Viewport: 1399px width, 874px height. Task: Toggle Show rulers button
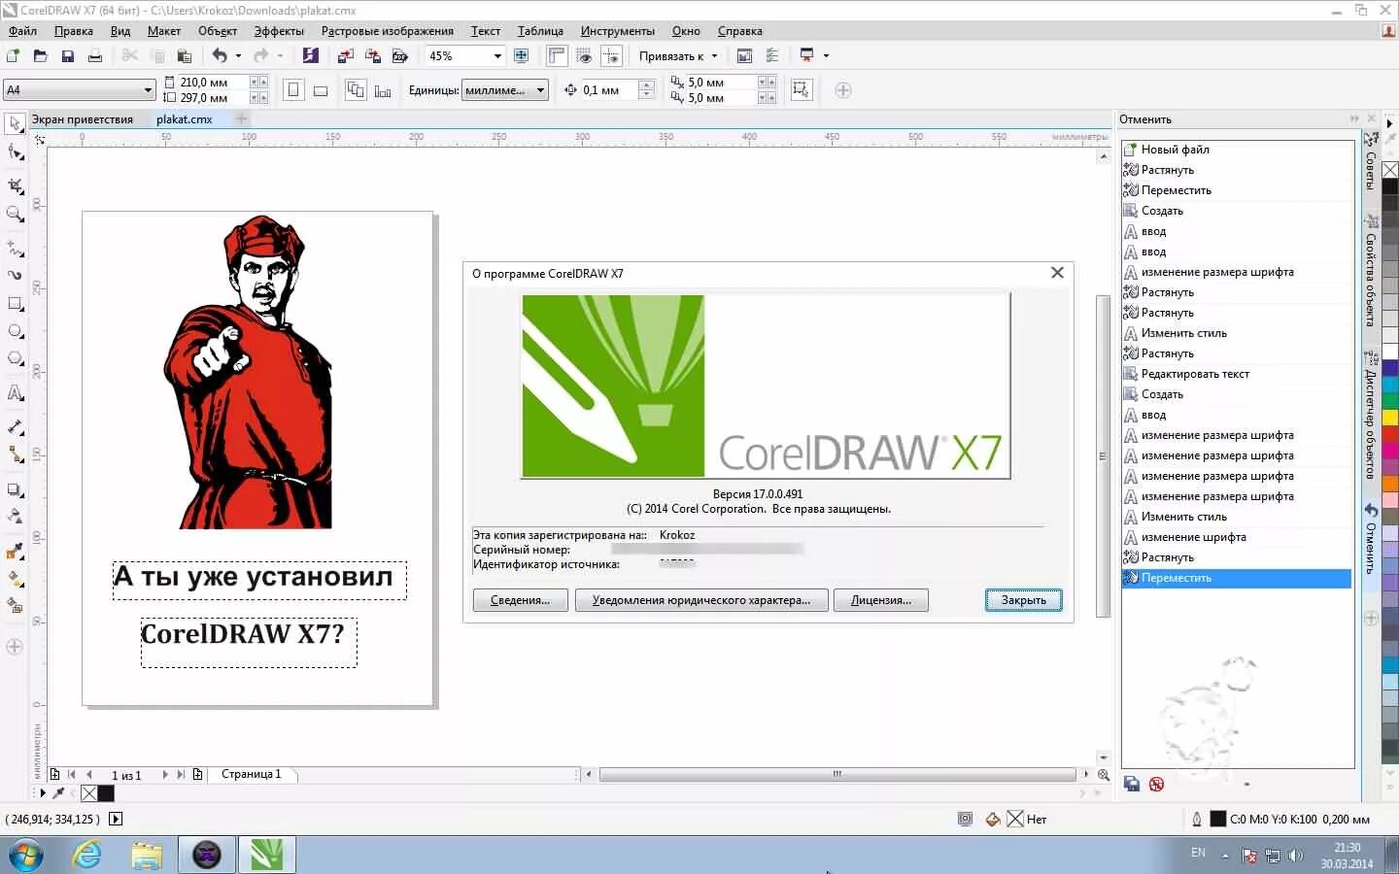557,55
